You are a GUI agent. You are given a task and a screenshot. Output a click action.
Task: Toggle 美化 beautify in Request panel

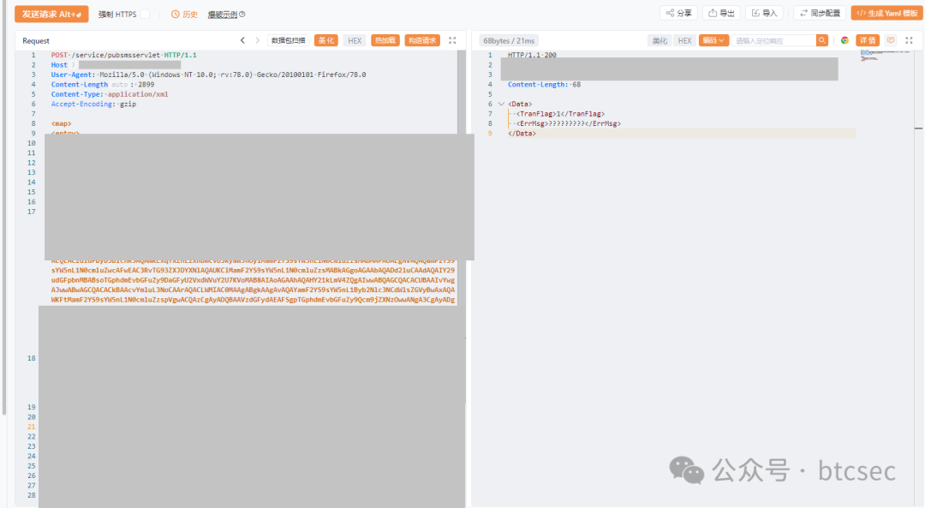[x=326, y=40]
